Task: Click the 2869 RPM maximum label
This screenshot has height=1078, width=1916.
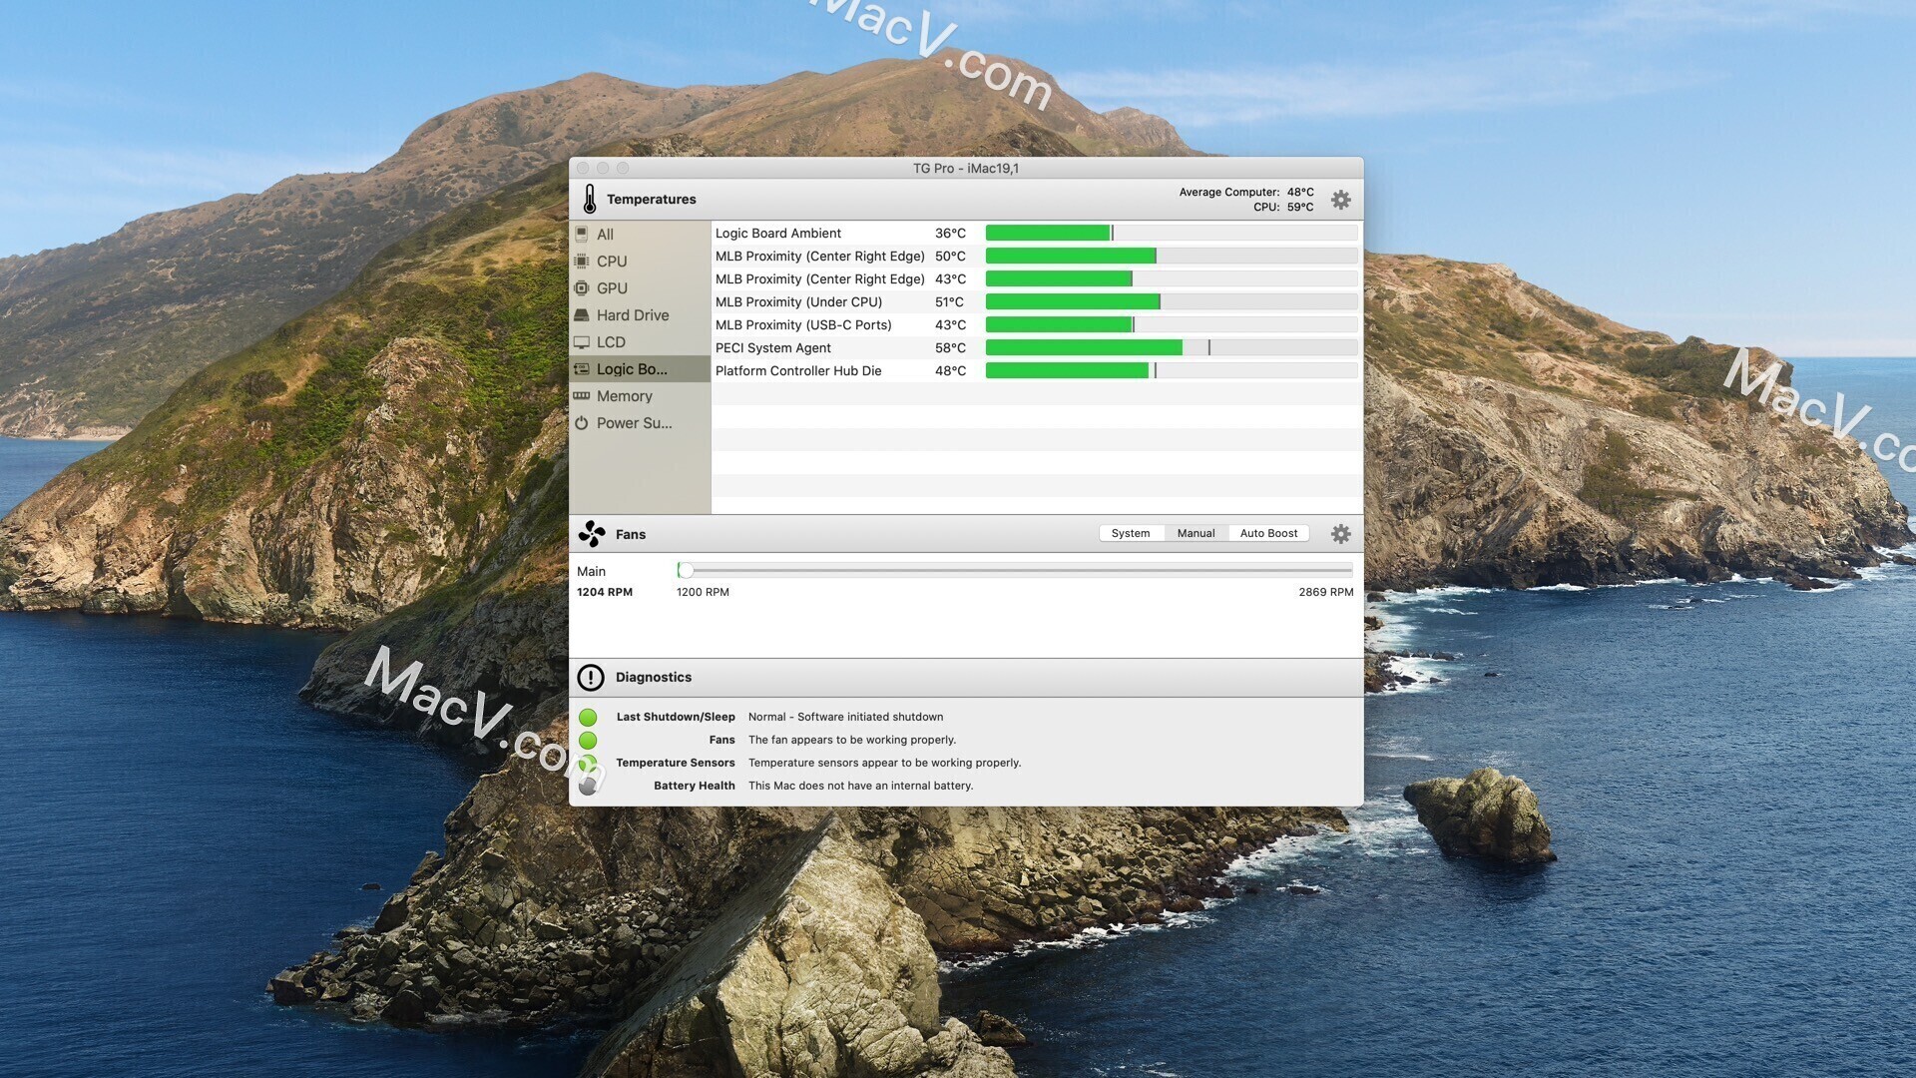Action: click(1325, 592)
